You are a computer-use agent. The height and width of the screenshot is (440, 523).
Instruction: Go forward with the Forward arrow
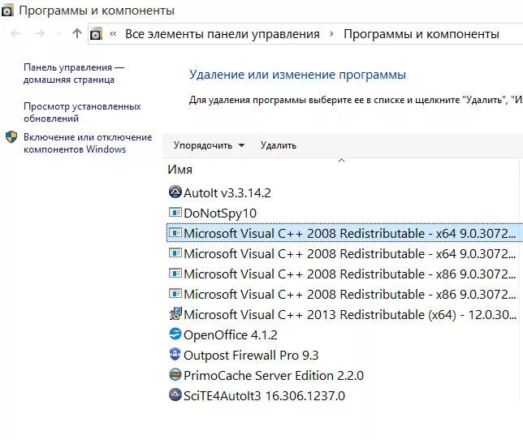point(40,33)
